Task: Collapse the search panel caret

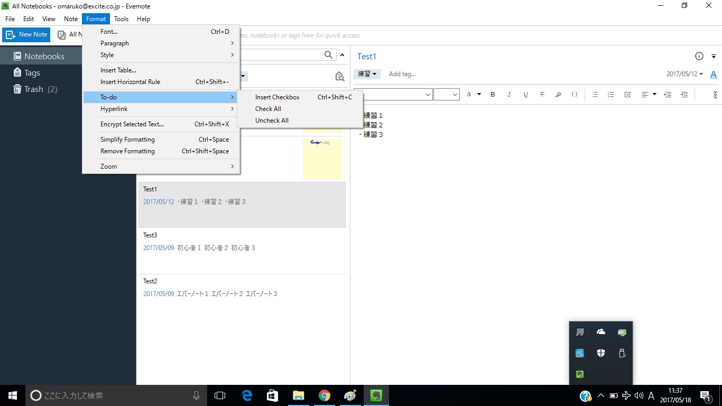Action: pos(342,55)
